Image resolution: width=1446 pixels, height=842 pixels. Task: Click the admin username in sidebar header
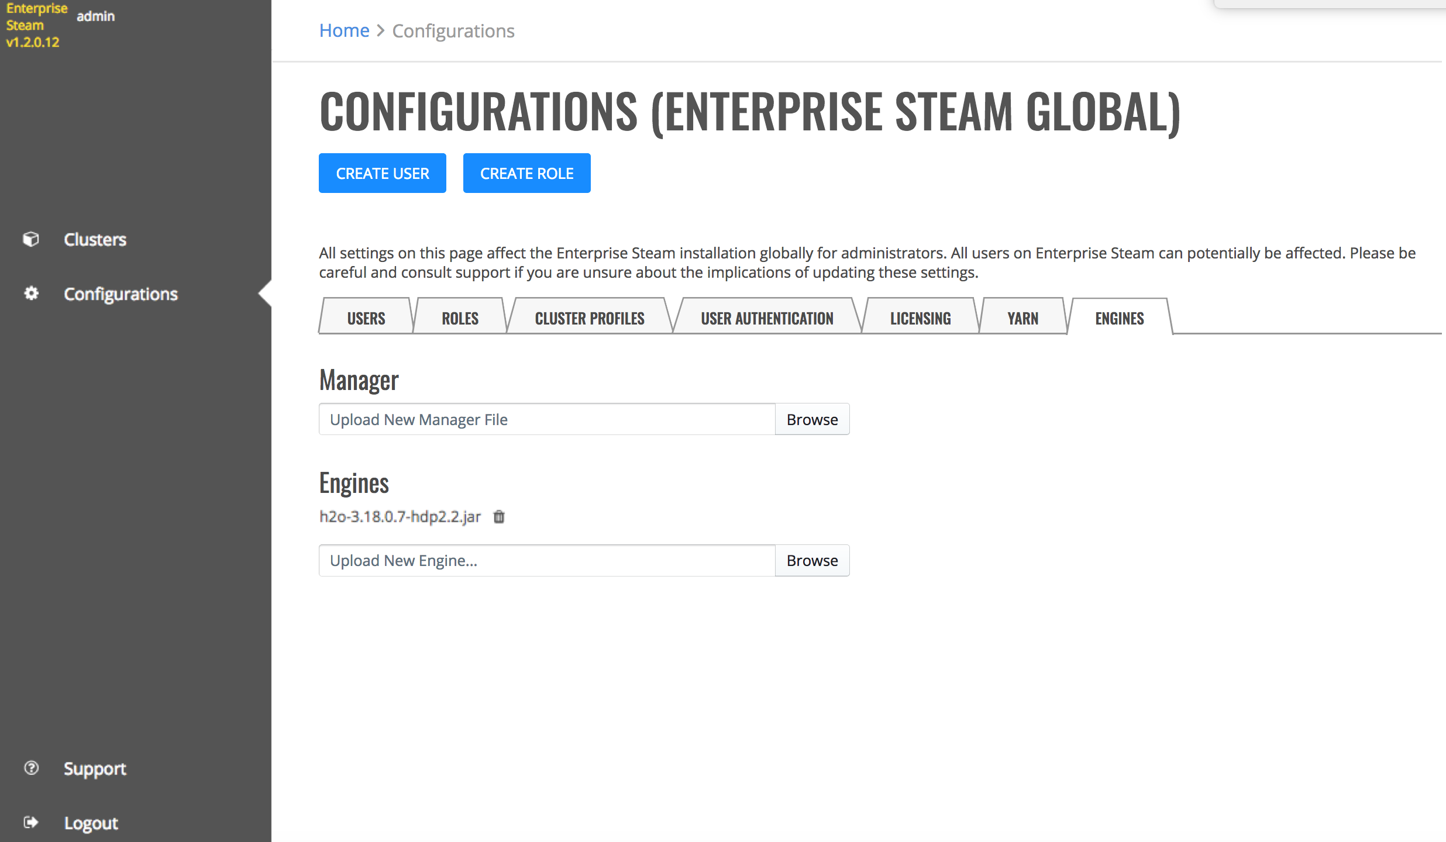coord(95,16)
